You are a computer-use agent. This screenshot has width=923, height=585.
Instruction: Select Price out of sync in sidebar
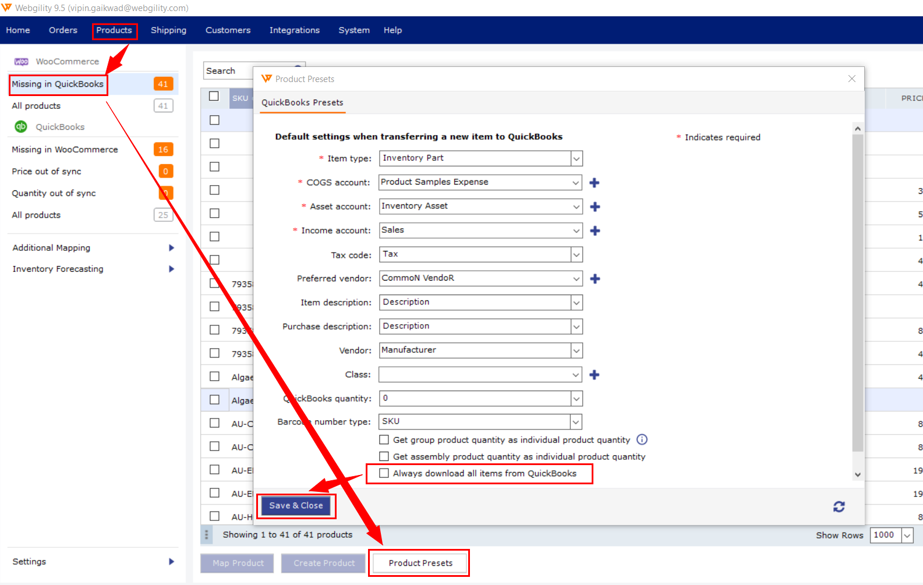point(47,171)
